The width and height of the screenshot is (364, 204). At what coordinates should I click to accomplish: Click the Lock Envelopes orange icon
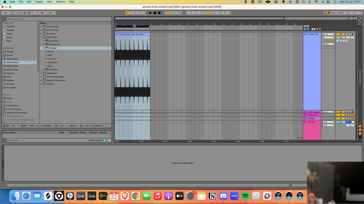click(318, 29)
